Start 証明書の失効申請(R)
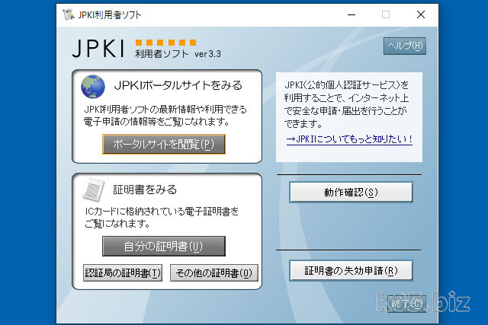The width and height of the screenshot is (488, 325). pos(351,271)
